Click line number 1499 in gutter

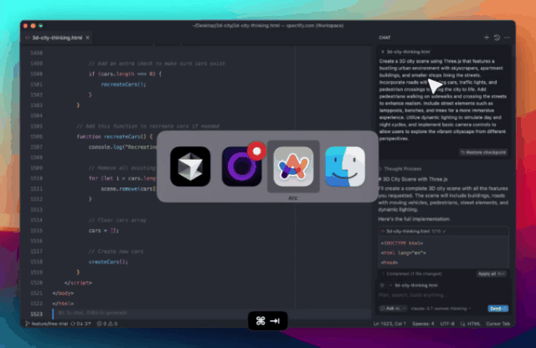point(36,64)
